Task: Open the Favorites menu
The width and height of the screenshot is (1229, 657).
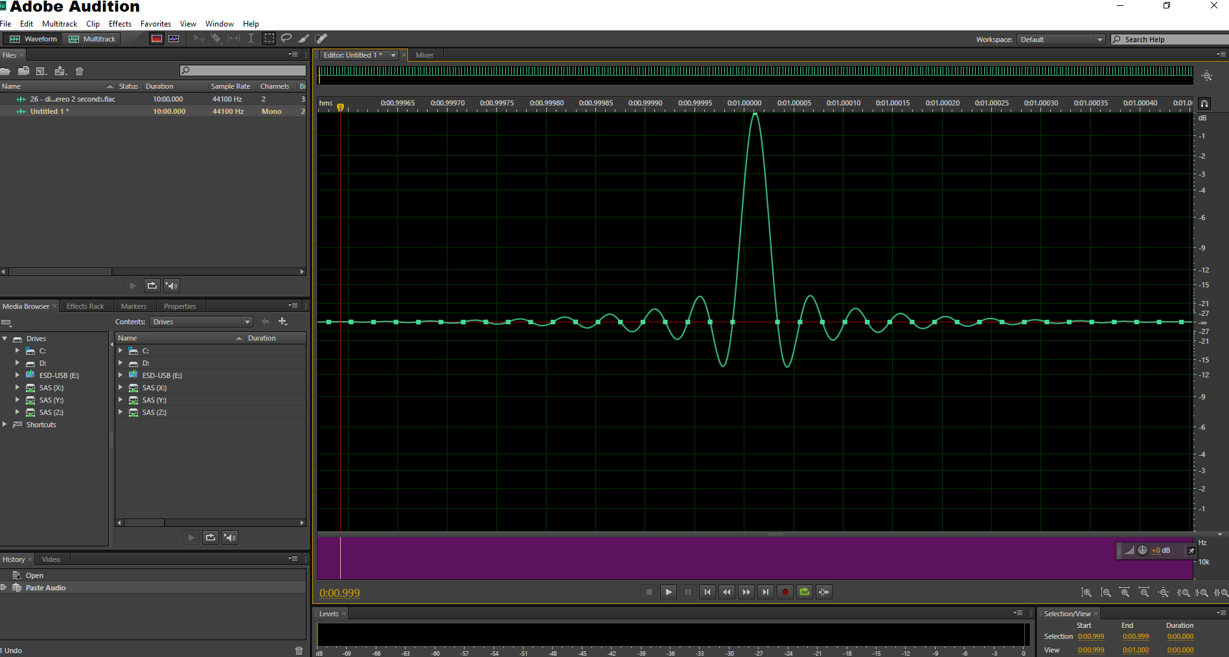Action: tap(155, 24)
